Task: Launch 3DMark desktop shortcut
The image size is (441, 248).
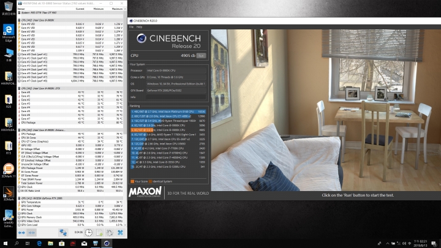Action: pos(9,194)
